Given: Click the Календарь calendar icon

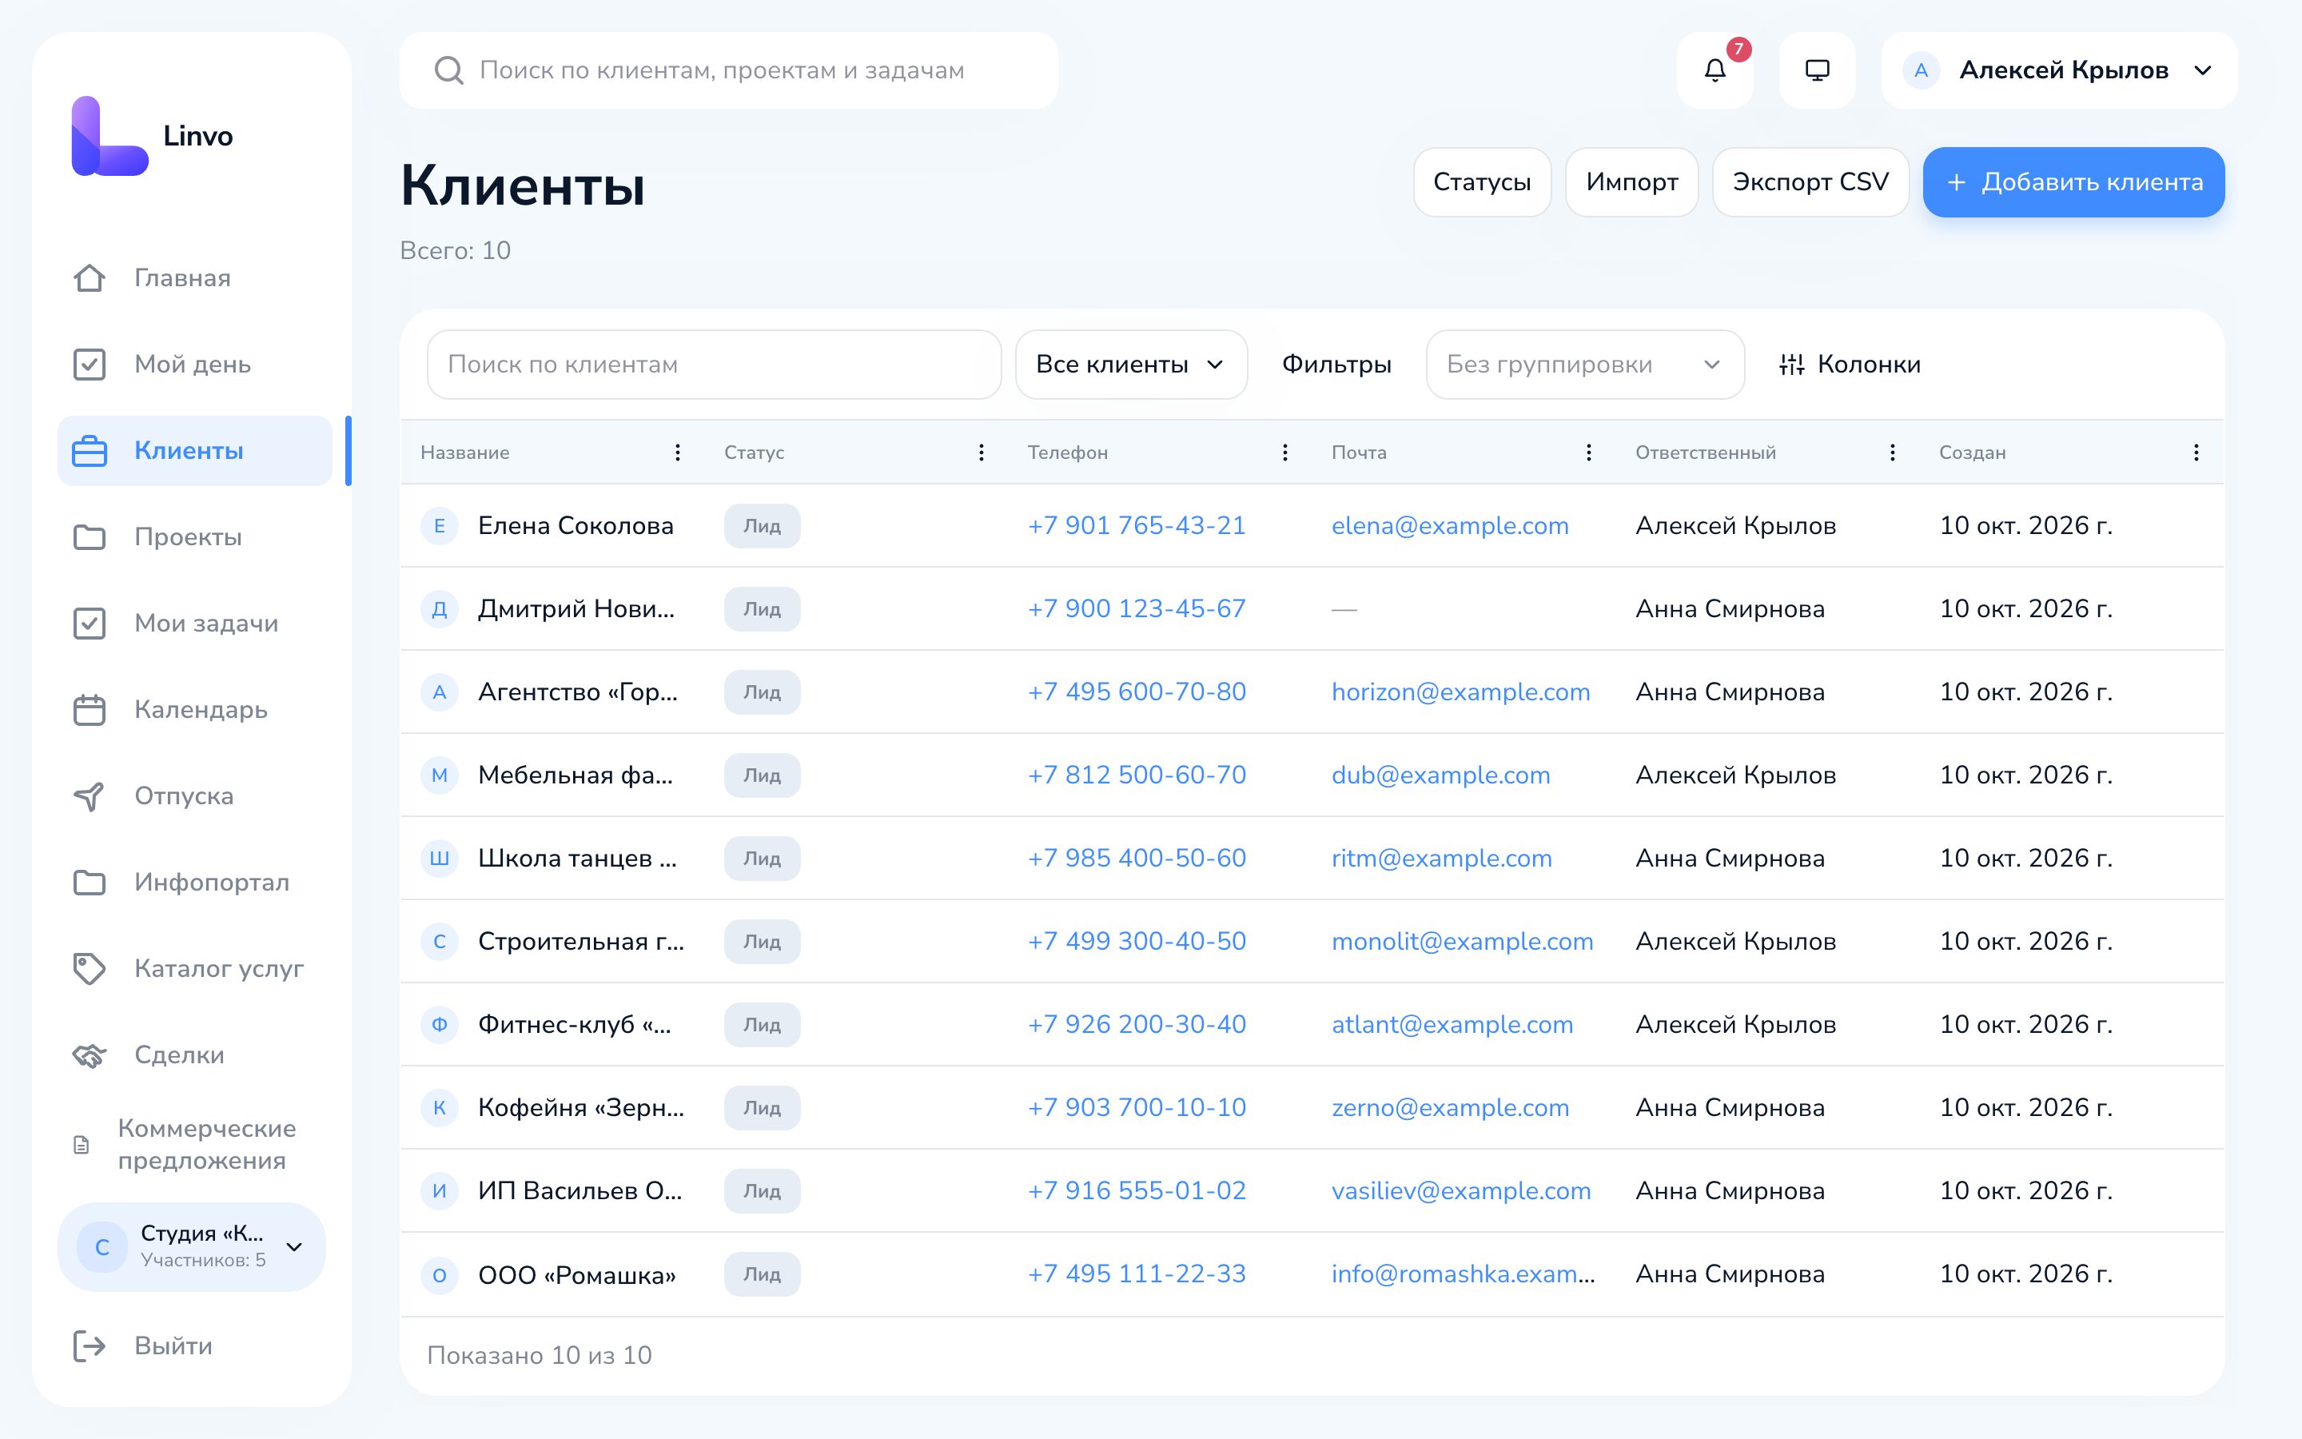Looking at the screenshot, I should tap(90, 710).
